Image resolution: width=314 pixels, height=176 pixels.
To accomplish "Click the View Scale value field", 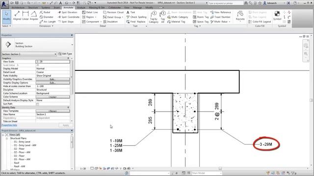I will click(x=52, y=62).
